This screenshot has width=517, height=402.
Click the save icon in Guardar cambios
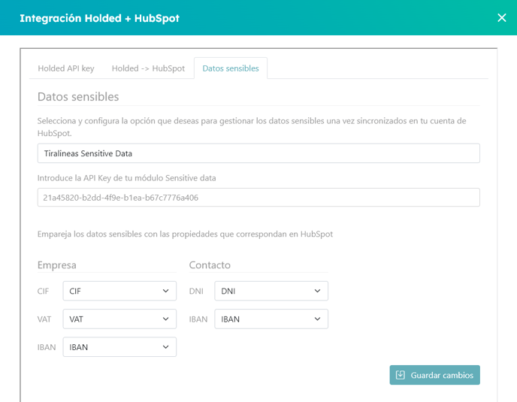[400, 375]
